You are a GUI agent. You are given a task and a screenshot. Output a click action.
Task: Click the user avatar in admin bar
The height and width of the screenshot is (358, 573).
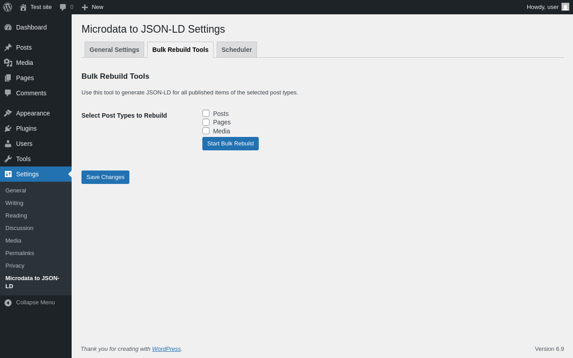[x=565, y=7]
